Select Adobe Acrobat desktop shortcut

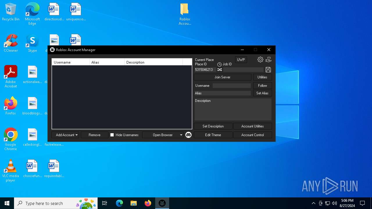click(x=11, y=77)
